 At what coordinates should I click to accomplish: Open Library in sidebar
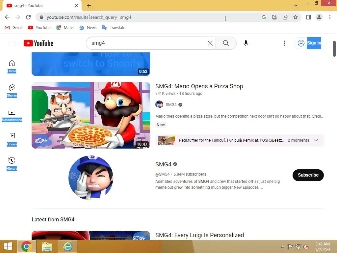(x=12, y=139)
